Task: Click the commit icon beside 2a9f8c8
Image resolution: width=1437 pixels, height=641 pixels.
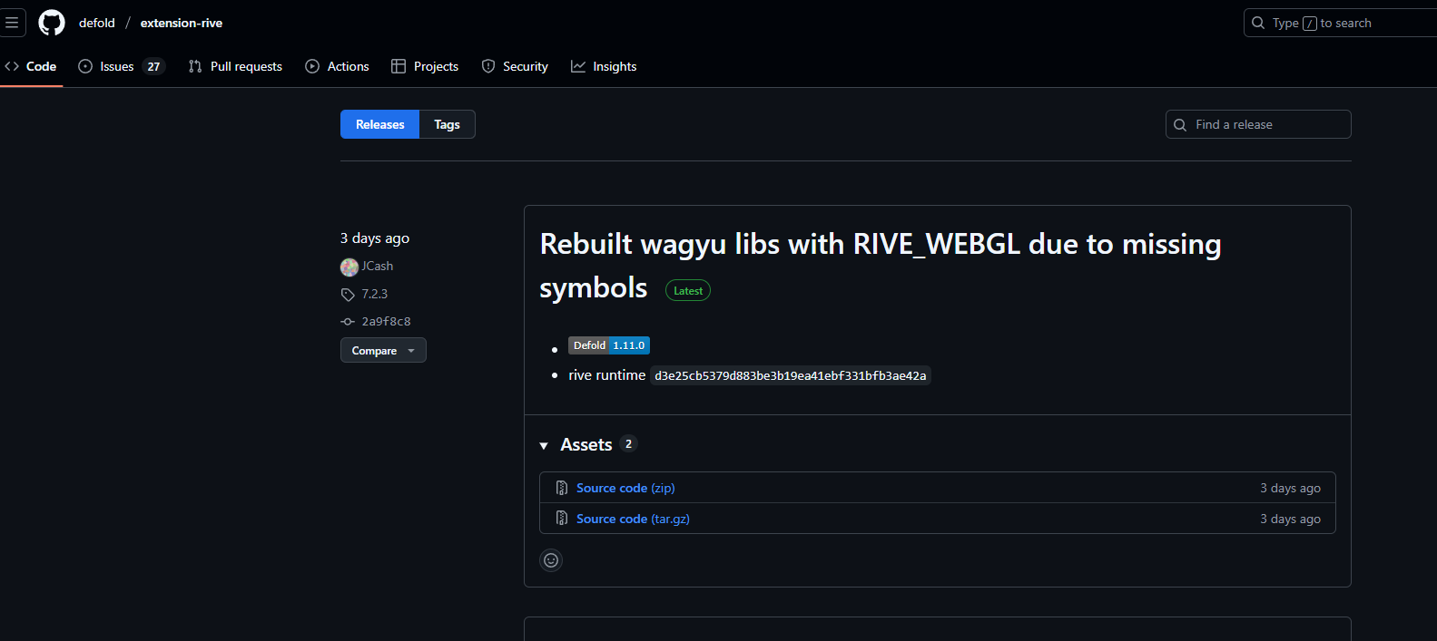Action: coord(348,322)
